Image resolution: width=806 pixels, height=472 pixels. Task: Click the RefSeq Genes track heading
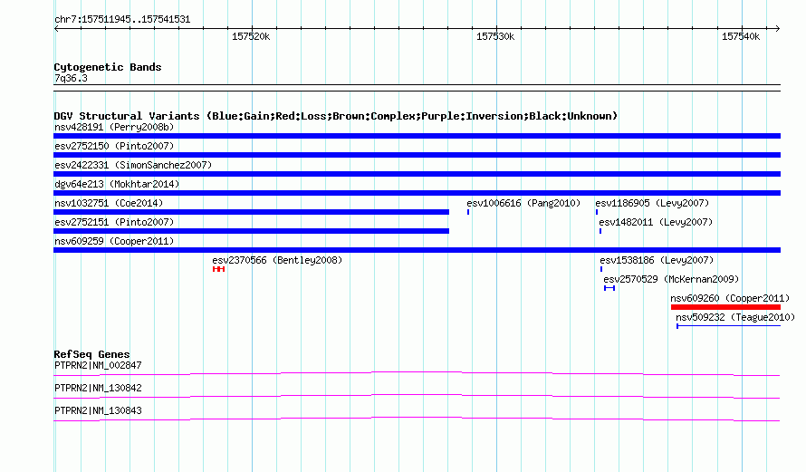91,354
